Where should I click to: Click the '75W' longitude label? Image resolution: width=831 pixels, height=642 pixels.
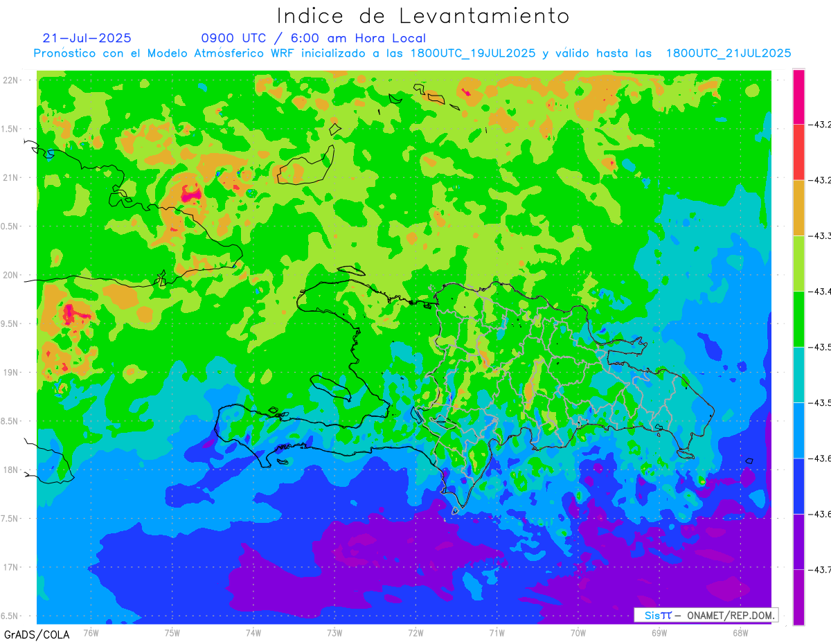172,632
